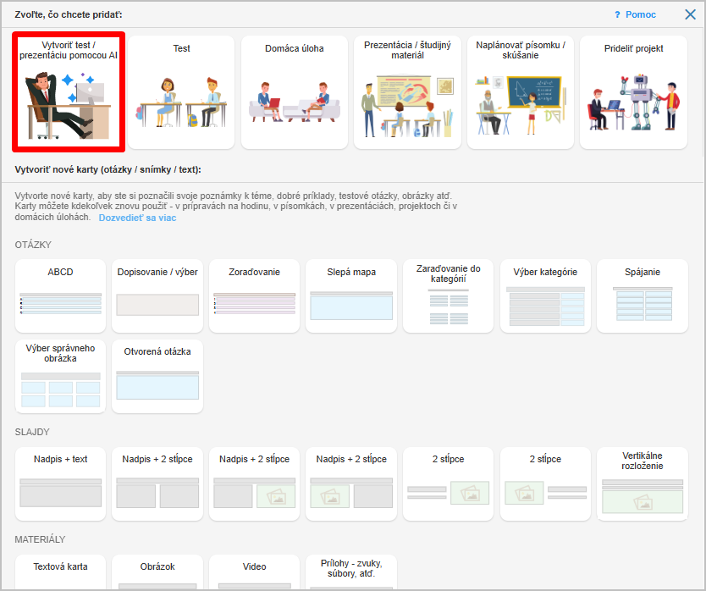The height and width of the screenshot is (591, 706).
Task: Open the AI test/presentation creator card
Action: point(69,91)
